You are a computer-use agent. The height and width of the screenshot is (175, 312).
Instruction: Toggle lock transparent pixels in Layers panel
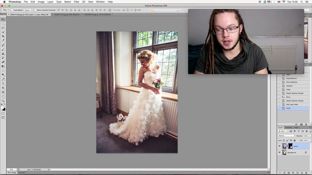pos(284,140)
